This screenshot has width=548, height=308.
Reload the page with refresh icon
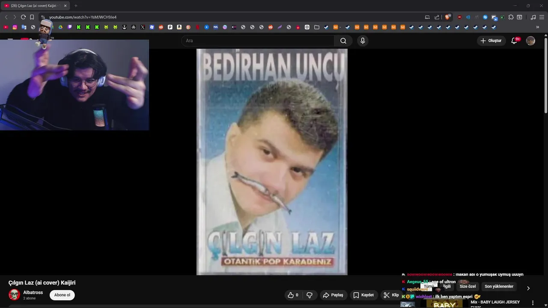tap(23, 17)
